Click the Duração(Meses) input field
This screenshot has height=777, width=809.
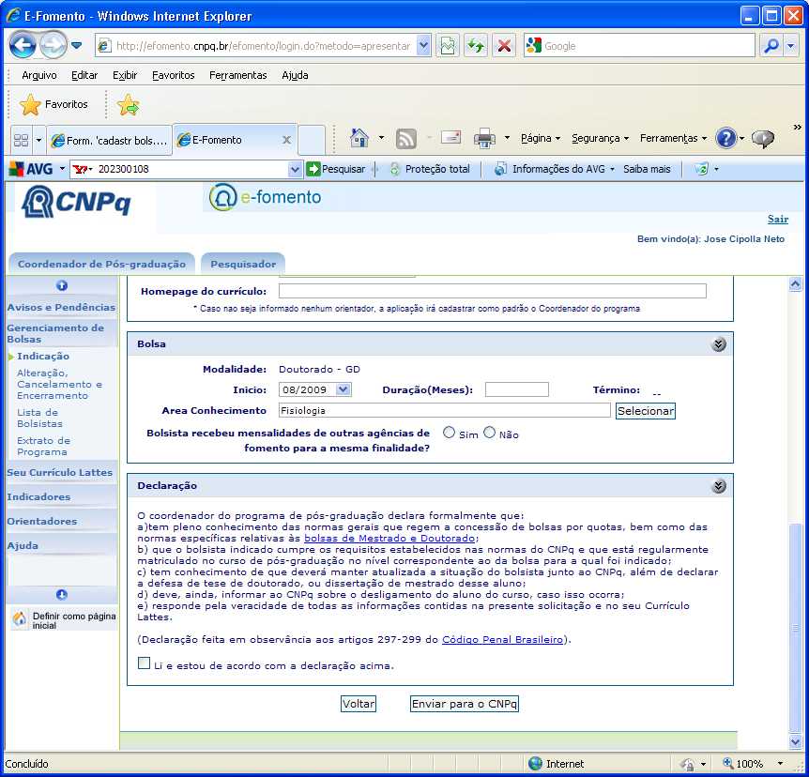tap(517, 389)
